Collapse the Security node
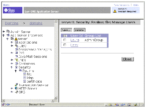 (12, 67)
